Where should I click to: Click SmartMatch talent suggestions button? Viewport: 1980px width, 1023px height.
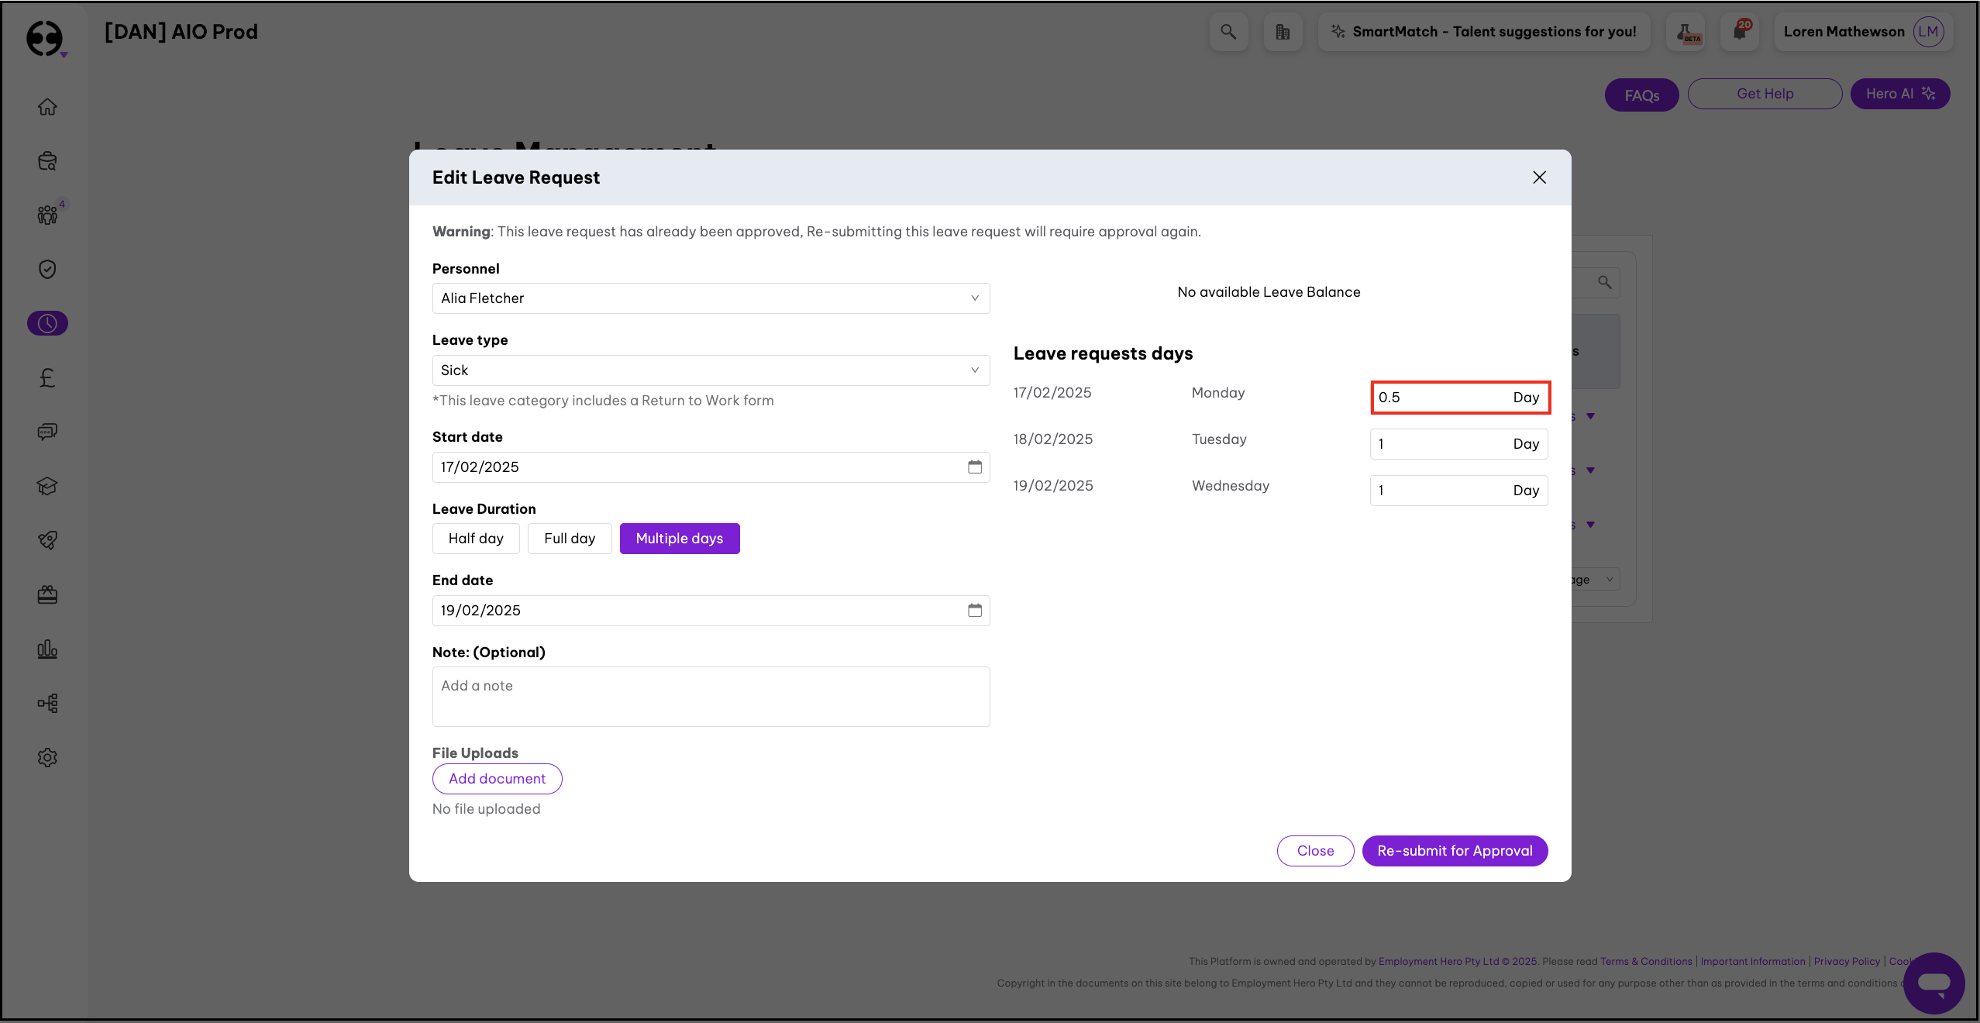coord(1484,32)
